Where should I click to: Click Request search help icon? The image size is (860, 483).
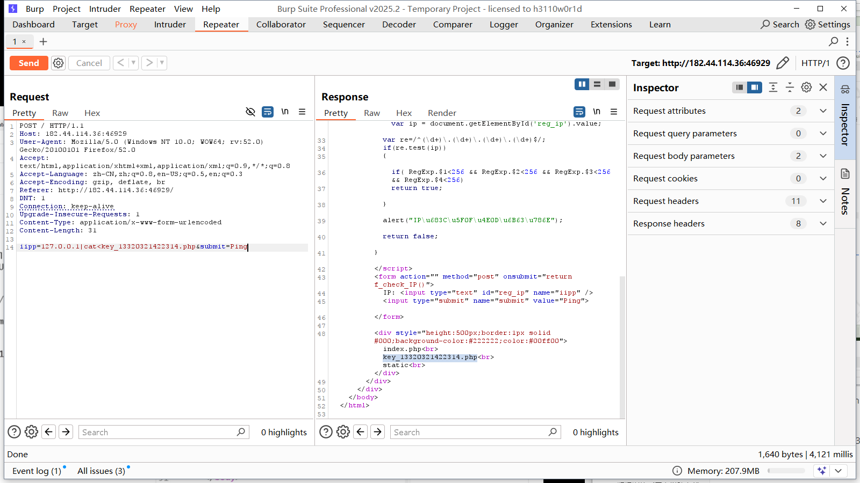[x=15, y=431]
